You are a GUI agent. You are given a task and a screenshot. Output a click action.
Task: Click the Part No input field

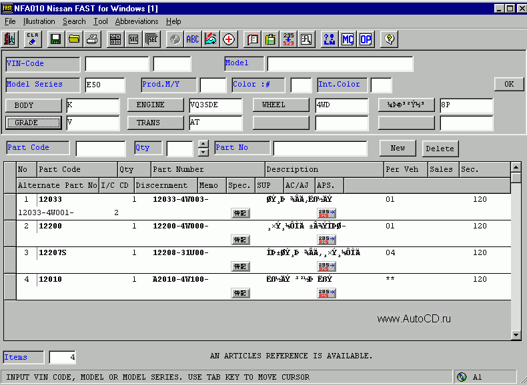[320, 149]
